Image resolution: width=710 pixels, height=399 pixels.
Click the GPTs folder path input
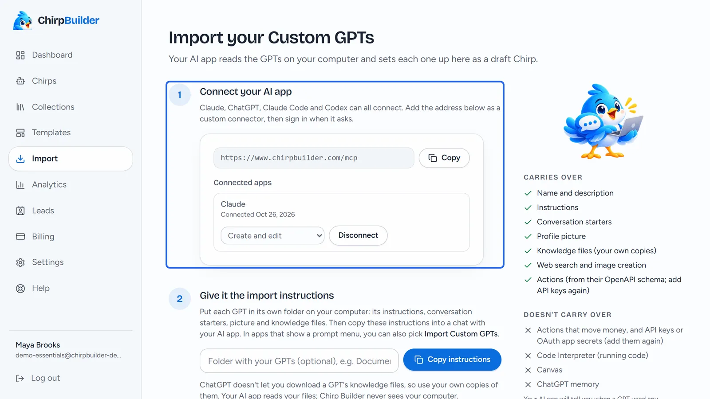299,361
